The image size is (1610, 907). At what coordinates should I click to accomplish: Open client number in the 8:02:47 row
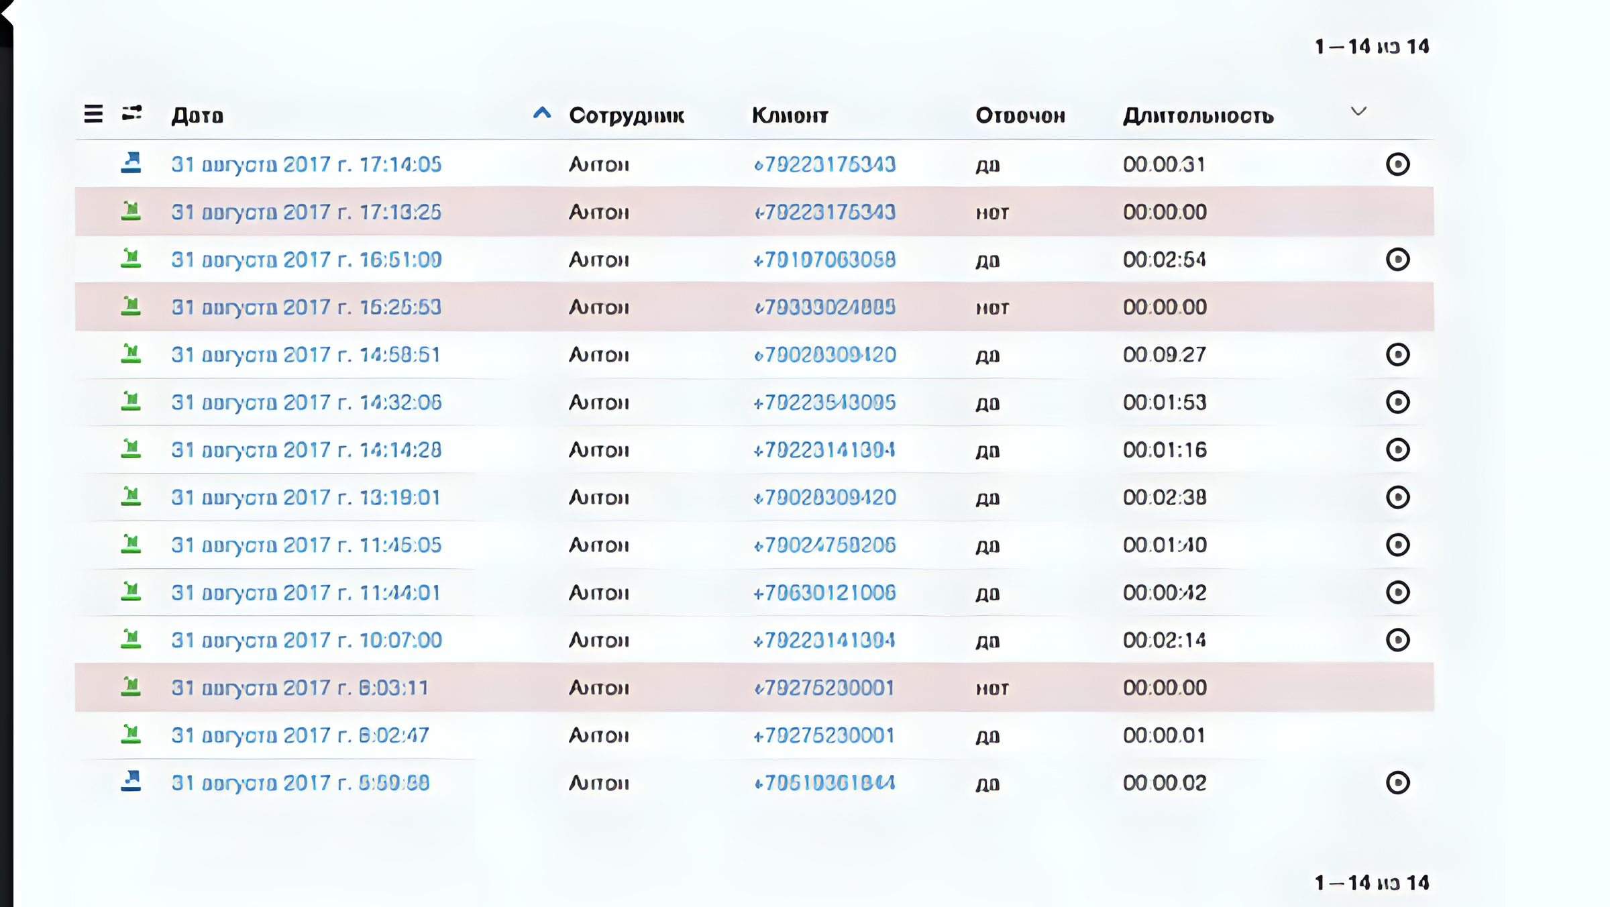tap(824, 736)
